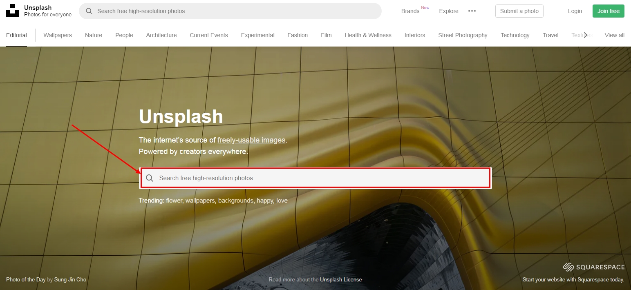Open the People category
Screen dimensions: 631x290
point(124,35)
